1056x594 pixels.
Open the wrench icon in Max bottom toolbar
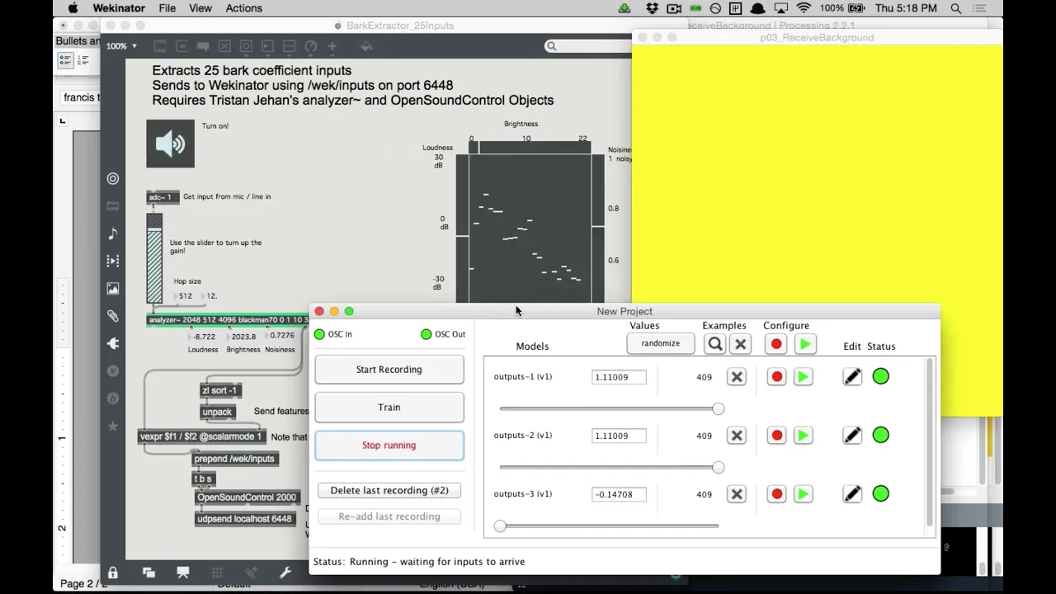[x=285, y=573]
